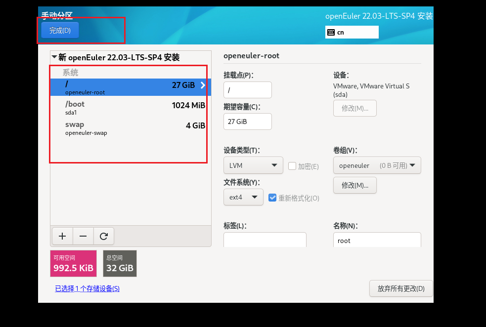Viewport: 486px width, 327px height.
Task: Collapse the 新 openEuler 22.03-LTS-SP4 安装 tree
Action: (54, 57)
